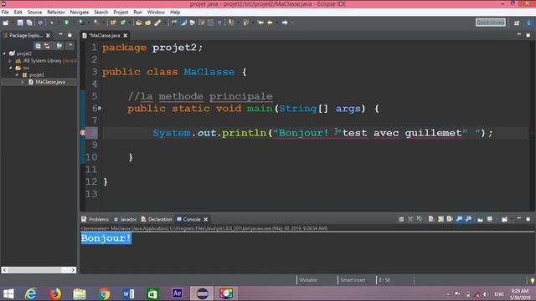This screenshot has width=536, height=301.
Task: Run the program with green Run icon
Action: (67, 23)
